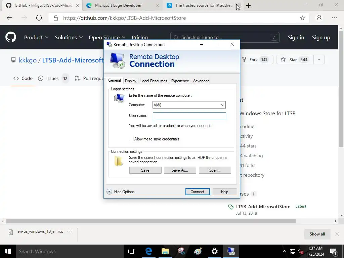The width and height of the screenshot is (344, 258).
Task: Click the padlock site info icon
Action: pyautogui.click(x=56, y=18)
